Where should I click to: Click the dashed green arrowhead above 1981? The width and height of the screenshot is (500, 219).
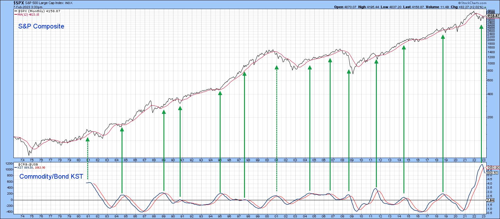coord(88,139)
